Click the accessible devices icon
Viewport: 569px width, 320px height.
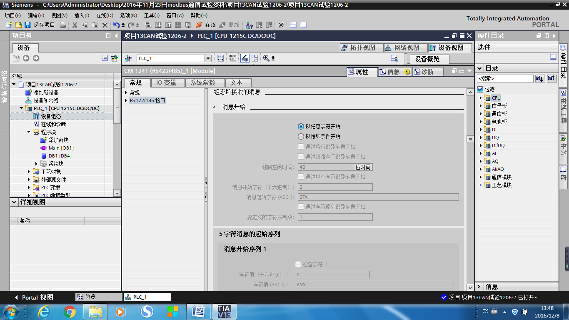point(249,25)
